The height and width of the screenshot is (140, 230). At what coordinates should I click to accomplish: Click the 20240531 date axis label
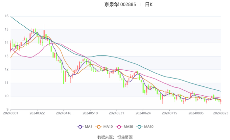tap(116, 113)
